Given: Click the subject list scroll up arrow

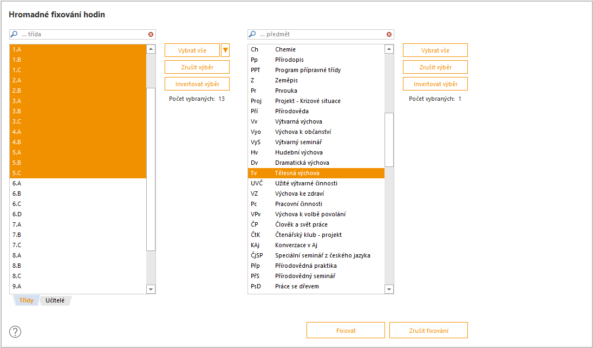Looking at the screenshot, I should tap(389, 49).
